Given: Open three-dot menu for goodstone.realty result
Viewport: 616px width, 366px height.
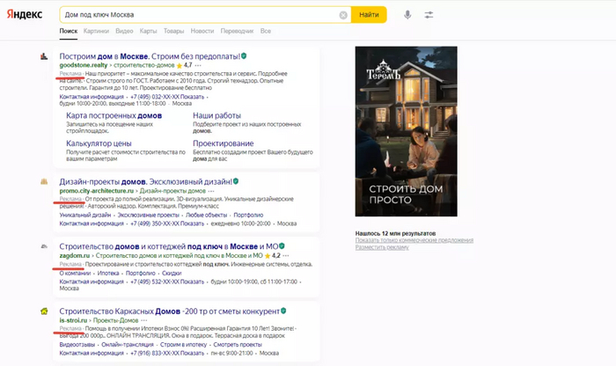Looking at the screenshot, I should click(198, 65).
